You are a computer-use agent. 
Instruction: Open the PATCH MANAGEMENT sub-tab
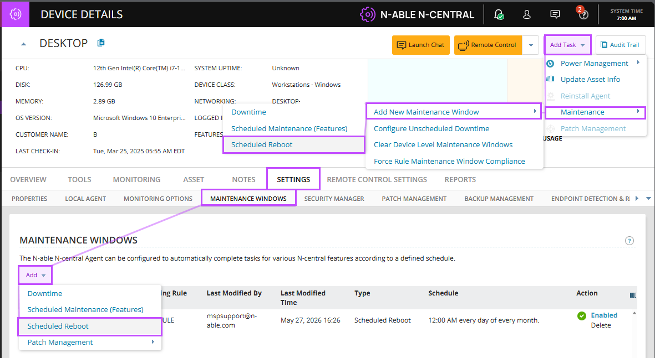(x=414, y=199)
